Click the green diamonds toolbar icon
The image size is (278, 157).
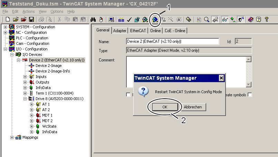point(233,19)
